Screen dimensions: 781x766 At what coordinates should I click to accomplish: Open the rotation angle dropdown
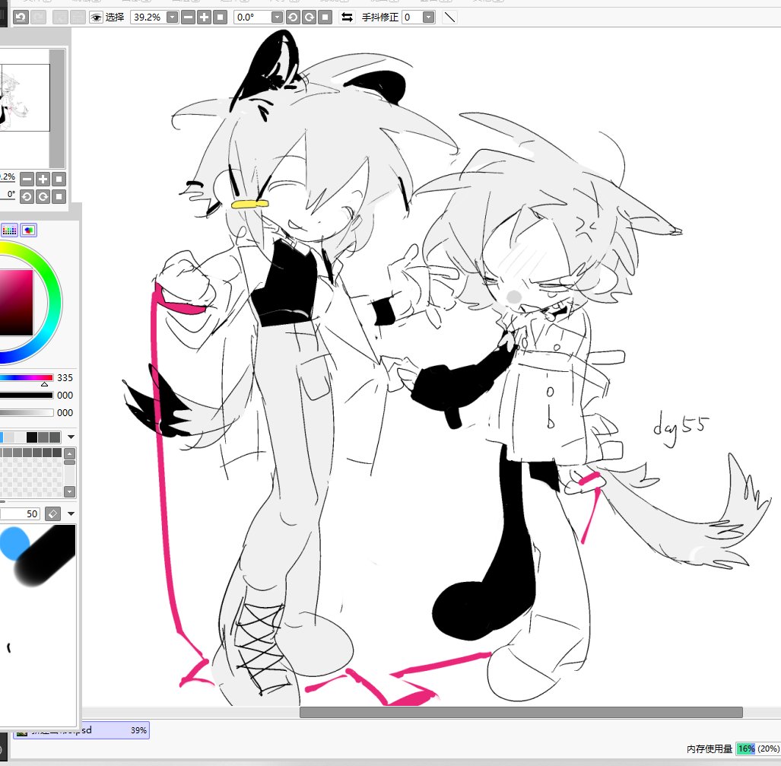(278, 17)
